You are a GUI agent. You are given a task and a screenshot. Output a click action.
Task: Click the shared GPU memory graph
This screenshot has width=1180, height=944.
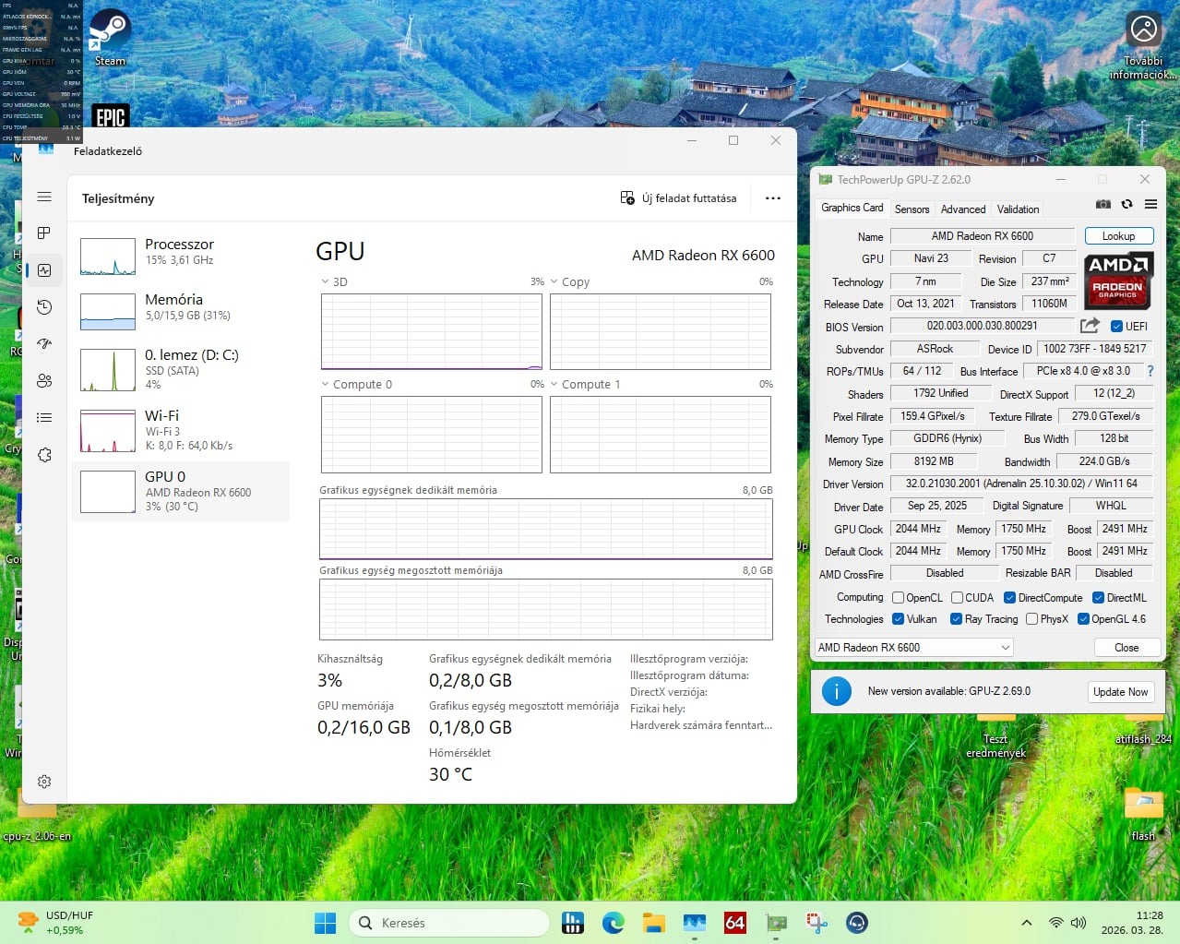546,609
